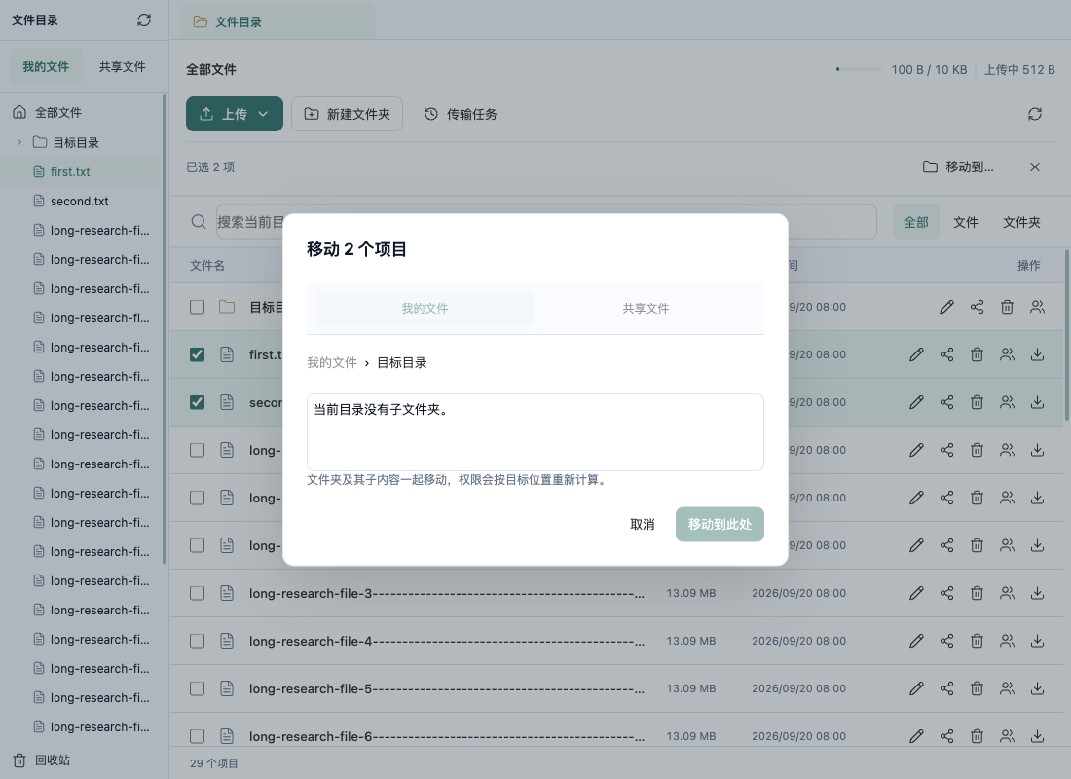Click 新建文件夹 new folder button

pyautogui.click(x=347, y=114)
